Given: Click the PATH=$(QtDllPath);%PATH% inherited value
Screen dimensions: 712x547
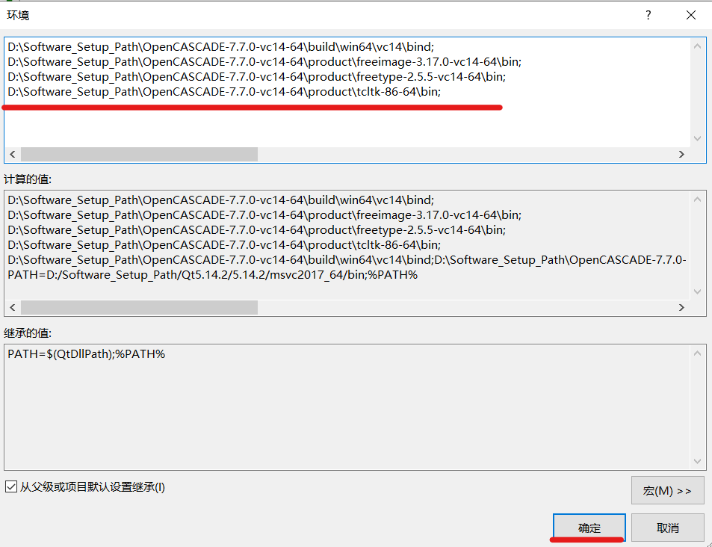Looking at the screenshot, I should click(86, 354).
